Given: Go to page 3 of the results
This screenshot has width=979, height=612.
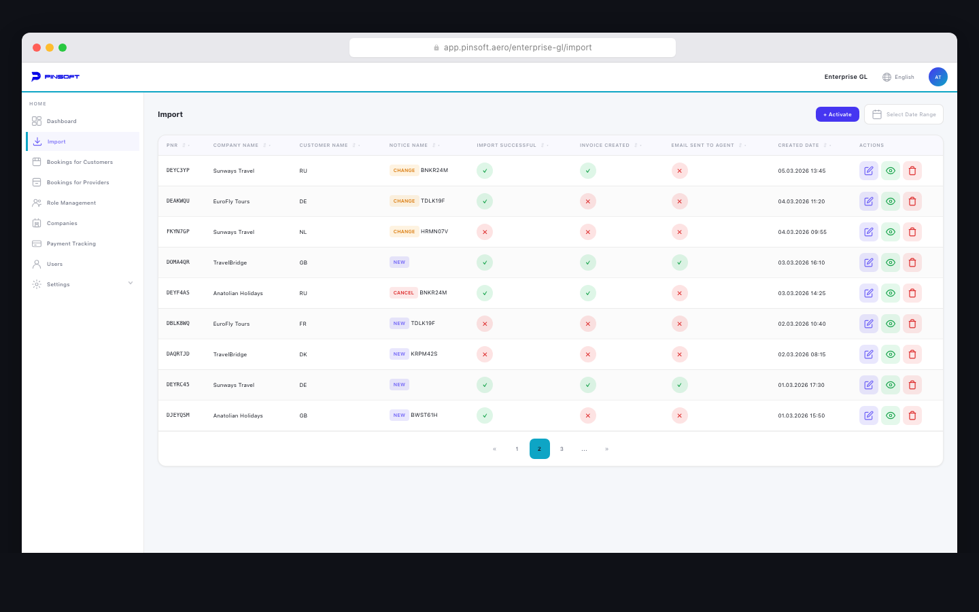Looking at the screenshot, I should click(x=562, y=449).
